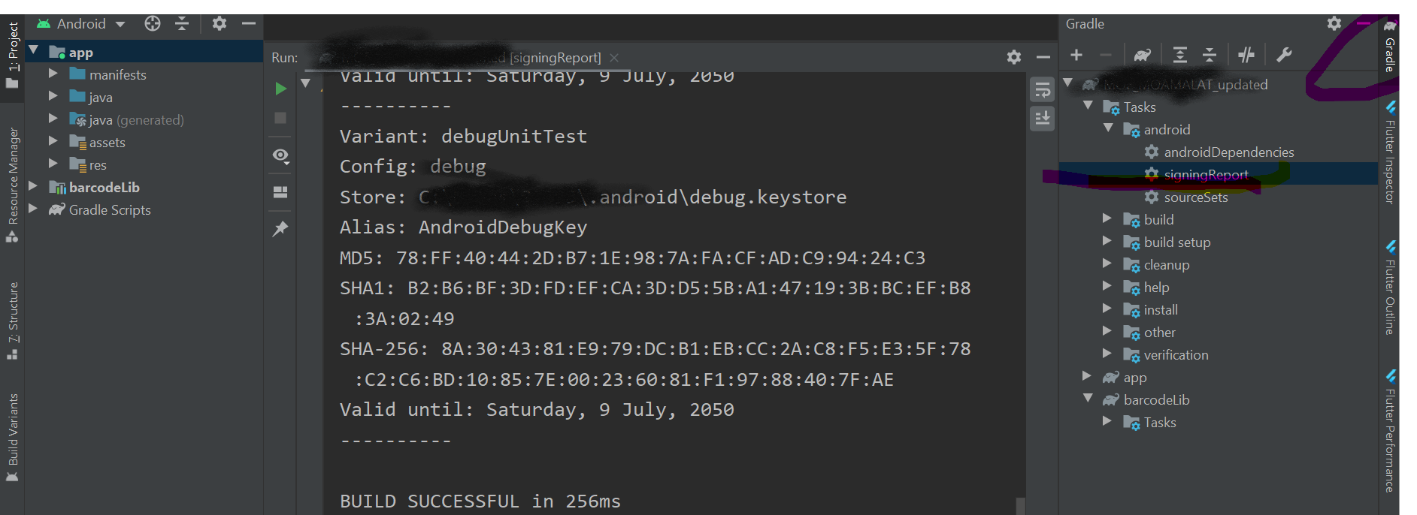Expand all nodes in Gradle panel
This screenshot has width=1417, height=515.
1180,55
